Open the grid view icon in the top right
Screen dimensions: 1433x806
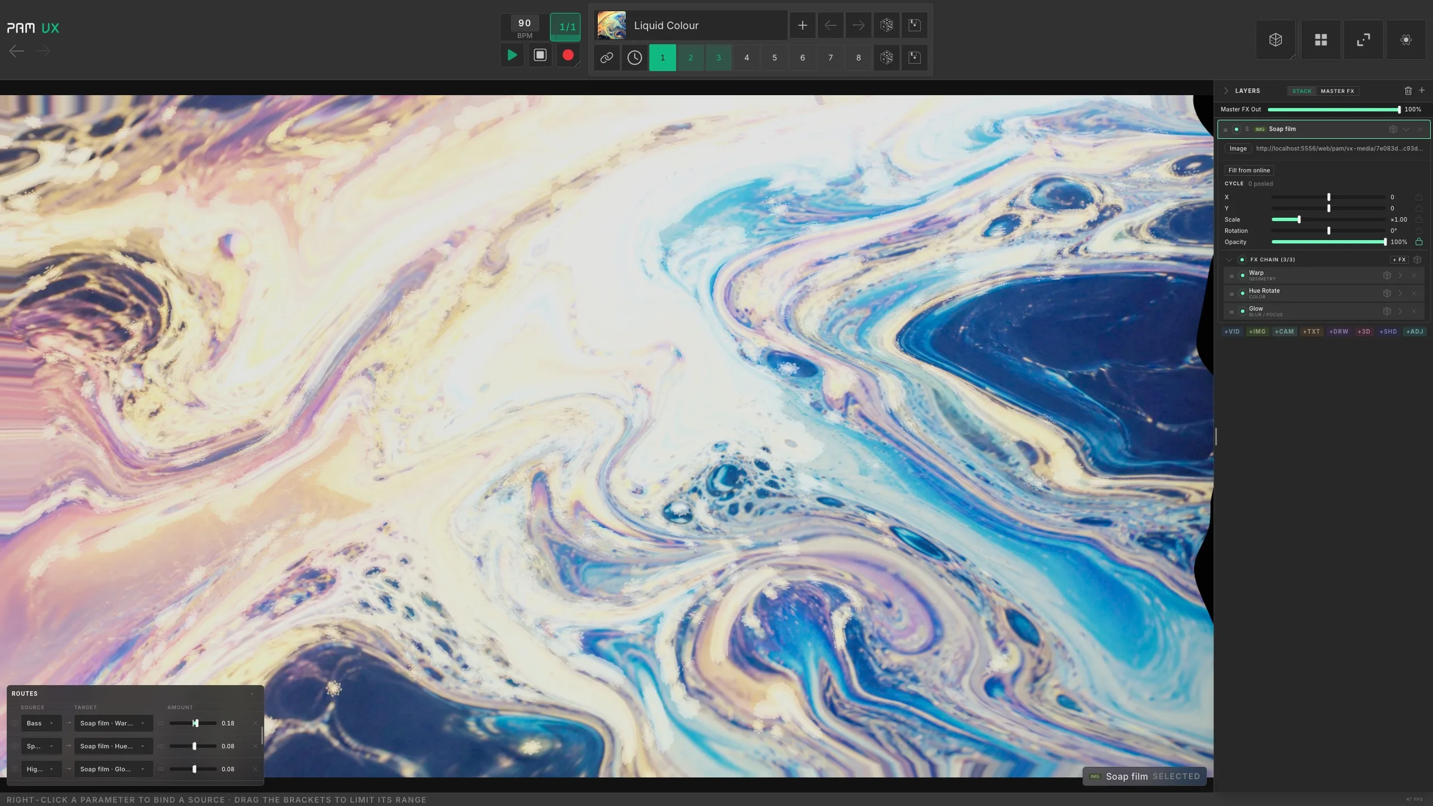[x=1320, y=40]
